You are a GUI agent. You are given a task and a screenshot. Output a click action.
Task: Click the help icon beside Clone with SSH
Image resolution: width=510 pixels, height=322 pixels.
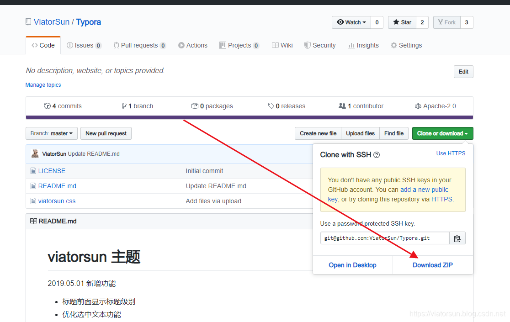point(377,155)
